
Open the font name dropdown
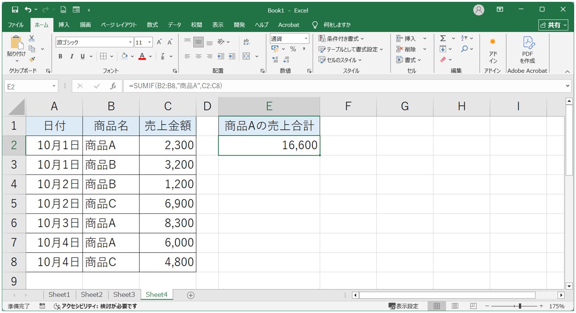point(131,42)
